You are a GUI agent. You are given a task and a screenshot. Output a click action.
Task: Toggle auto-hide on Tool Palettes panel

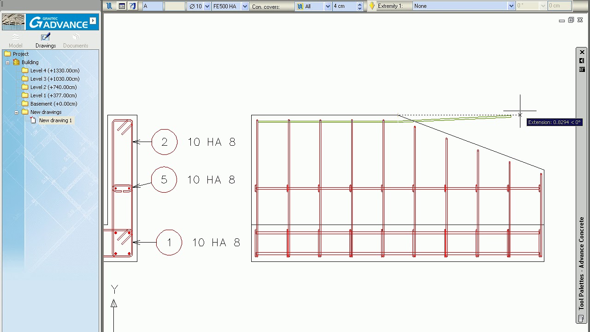pos(582,61)
